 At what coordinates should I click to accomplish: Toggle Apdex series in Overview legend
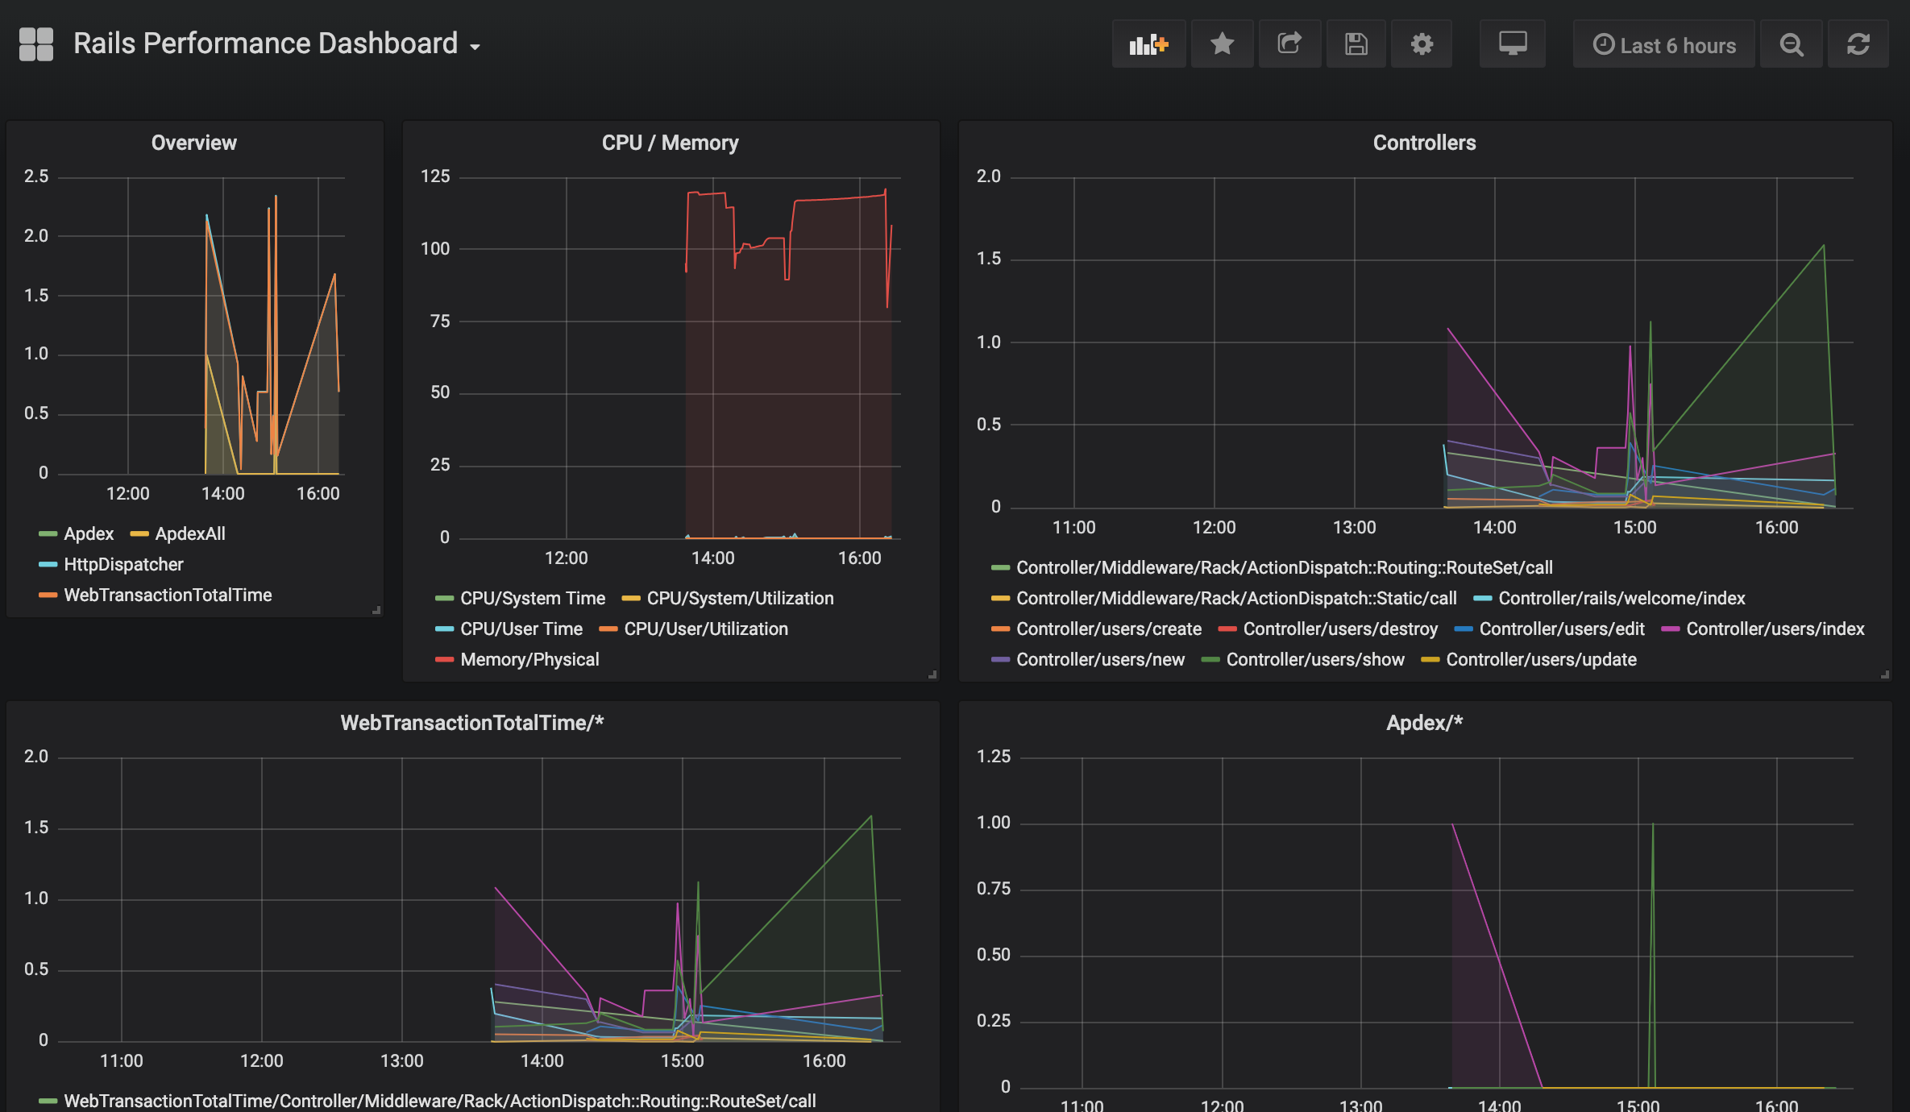coord(89,534)
